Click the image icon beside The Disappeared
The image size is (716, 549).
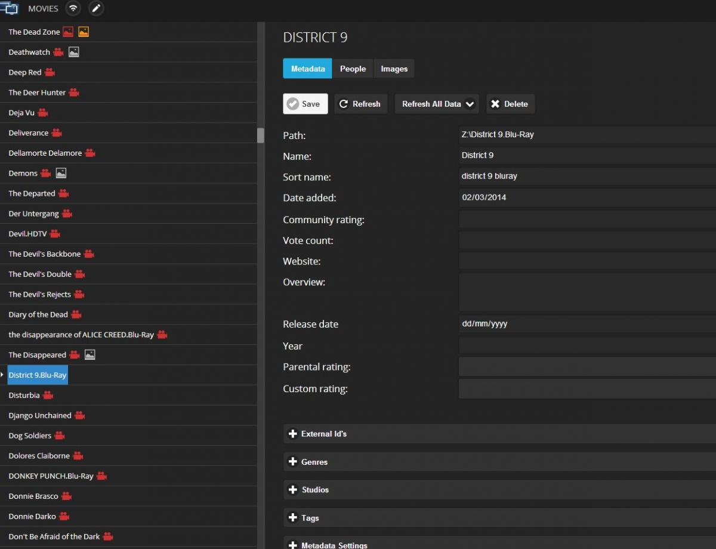[x=89, y=354]
